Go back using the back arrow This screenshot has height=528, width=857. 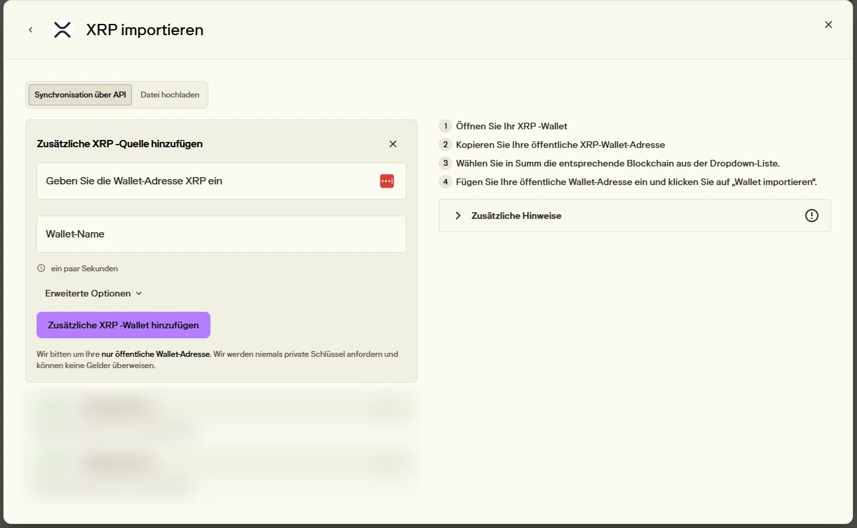(31, 30)
